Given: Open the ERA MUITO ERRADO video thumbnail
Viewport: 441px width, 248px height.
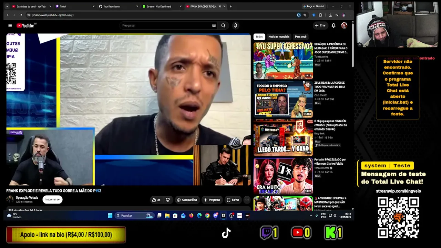Looking at the screenshot, I should [x=283, y=176].
